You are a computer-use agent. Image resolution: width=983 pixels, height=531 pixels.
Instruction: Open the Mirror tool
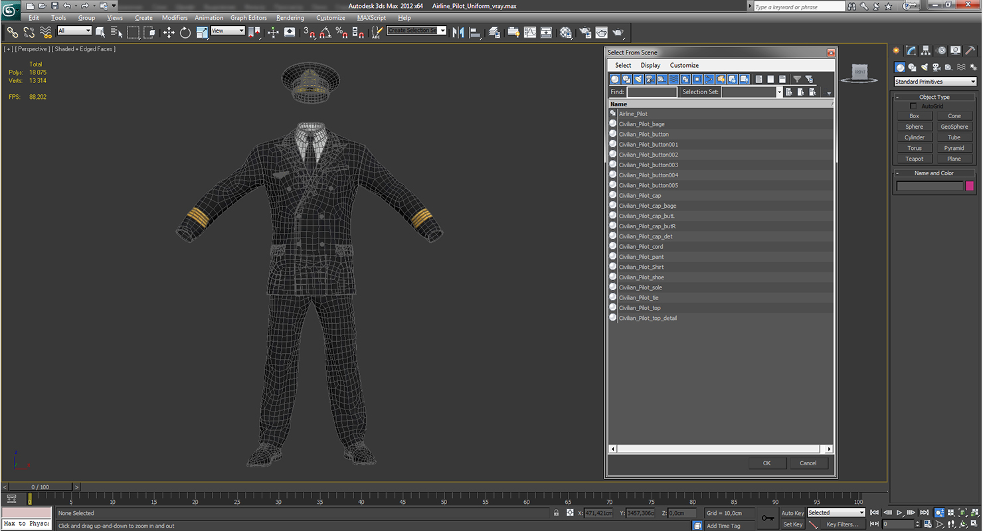pyautogui.click(x=458, y=33)
